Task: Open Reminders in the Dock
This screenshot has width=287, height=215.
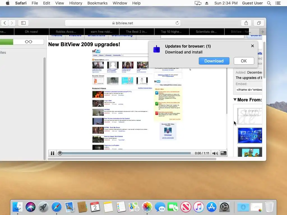Action: pyautogui.click(x=121, y=207)
